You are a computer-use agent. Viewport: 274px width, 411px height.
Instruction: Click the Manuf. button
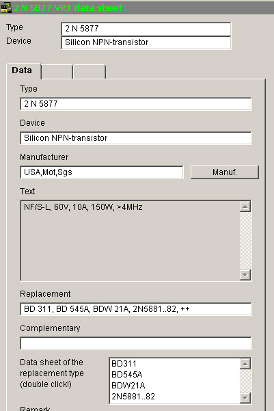225,172
